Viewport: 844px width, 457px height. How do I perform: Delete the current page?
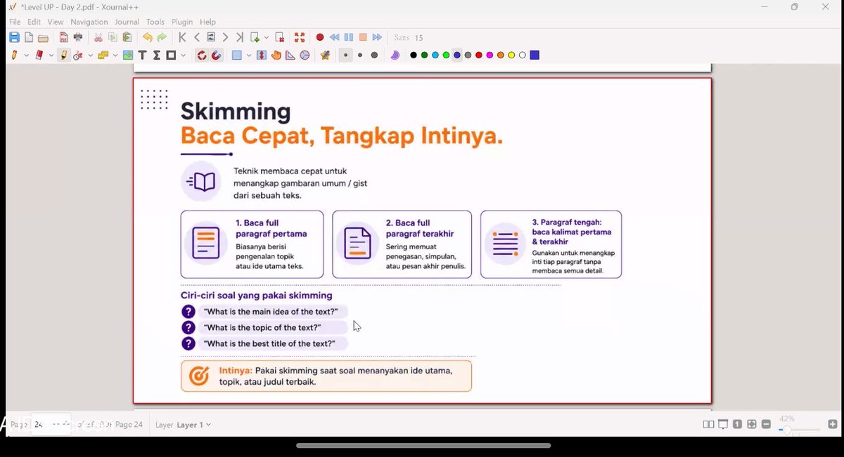pos(279,37)
